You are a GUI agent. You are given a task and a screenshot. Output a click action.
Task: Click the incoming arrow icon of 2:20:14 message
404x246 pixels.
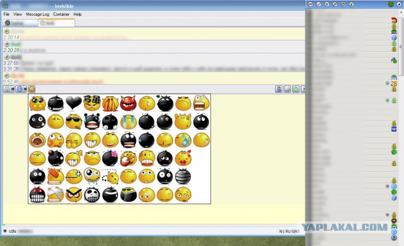[7, 31]
